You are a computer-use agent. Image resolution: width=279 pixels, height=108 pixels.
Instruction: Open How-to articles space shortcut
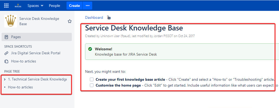(x=24, y=61)
